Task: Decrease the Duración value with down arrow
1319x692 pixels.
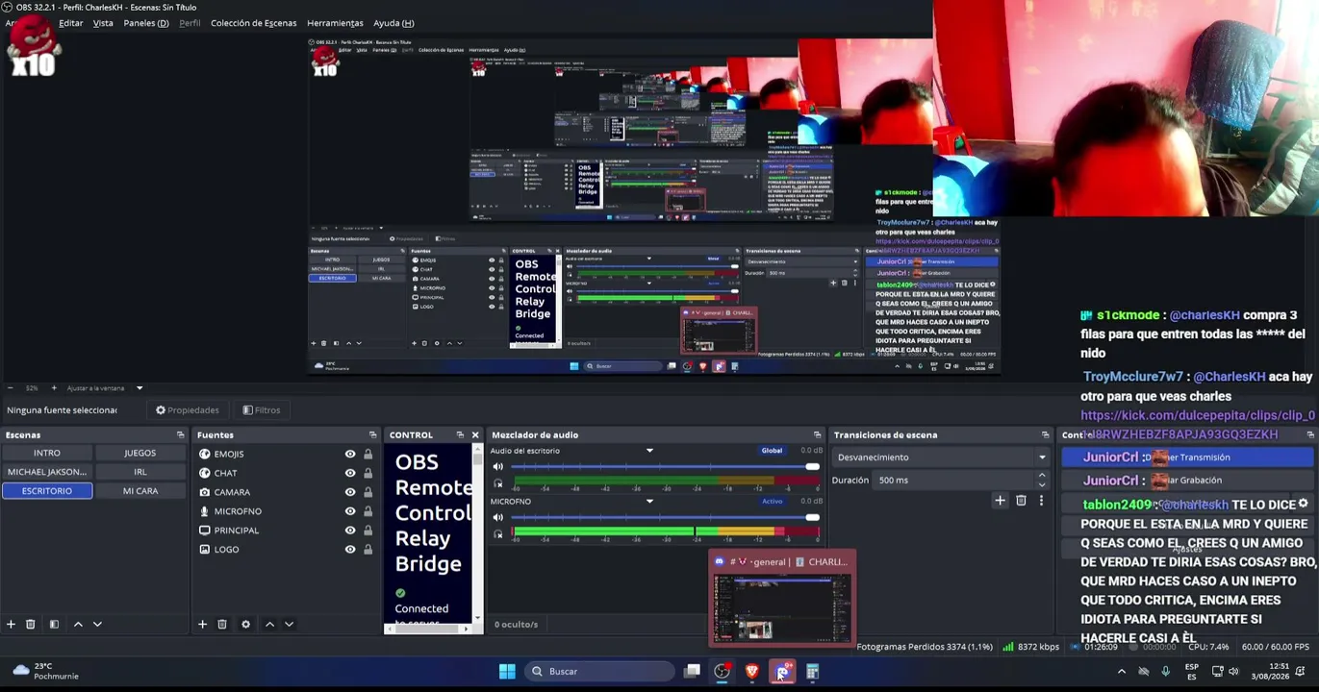Action: 1042,483
